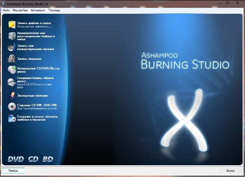Open the Настройки menu

point(20,10)
